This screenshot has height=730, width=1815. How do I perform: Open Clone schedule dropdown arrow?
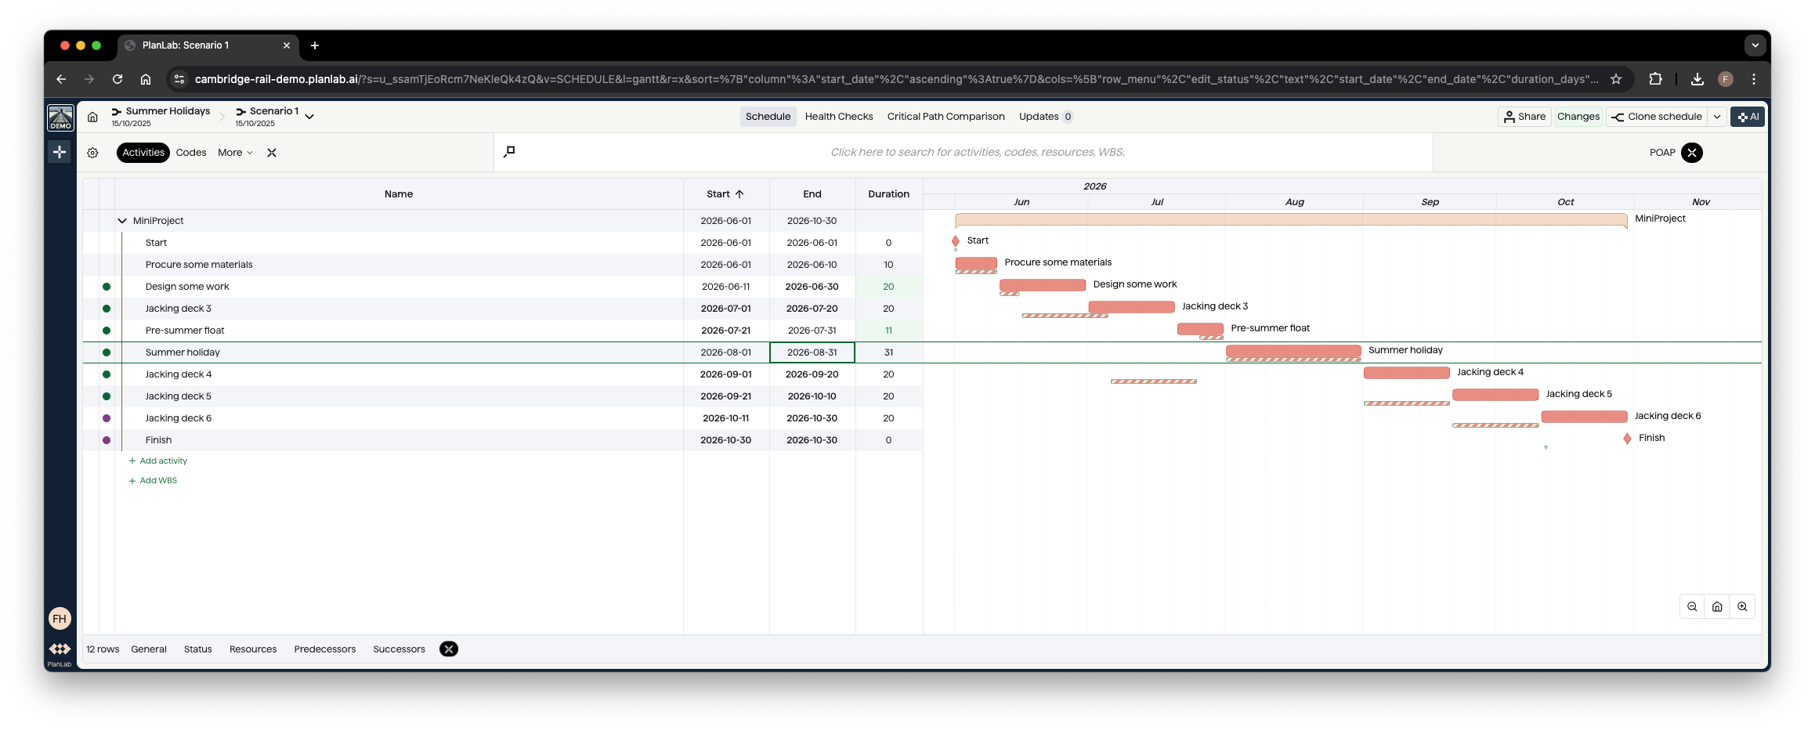(x=1717, y=117)
